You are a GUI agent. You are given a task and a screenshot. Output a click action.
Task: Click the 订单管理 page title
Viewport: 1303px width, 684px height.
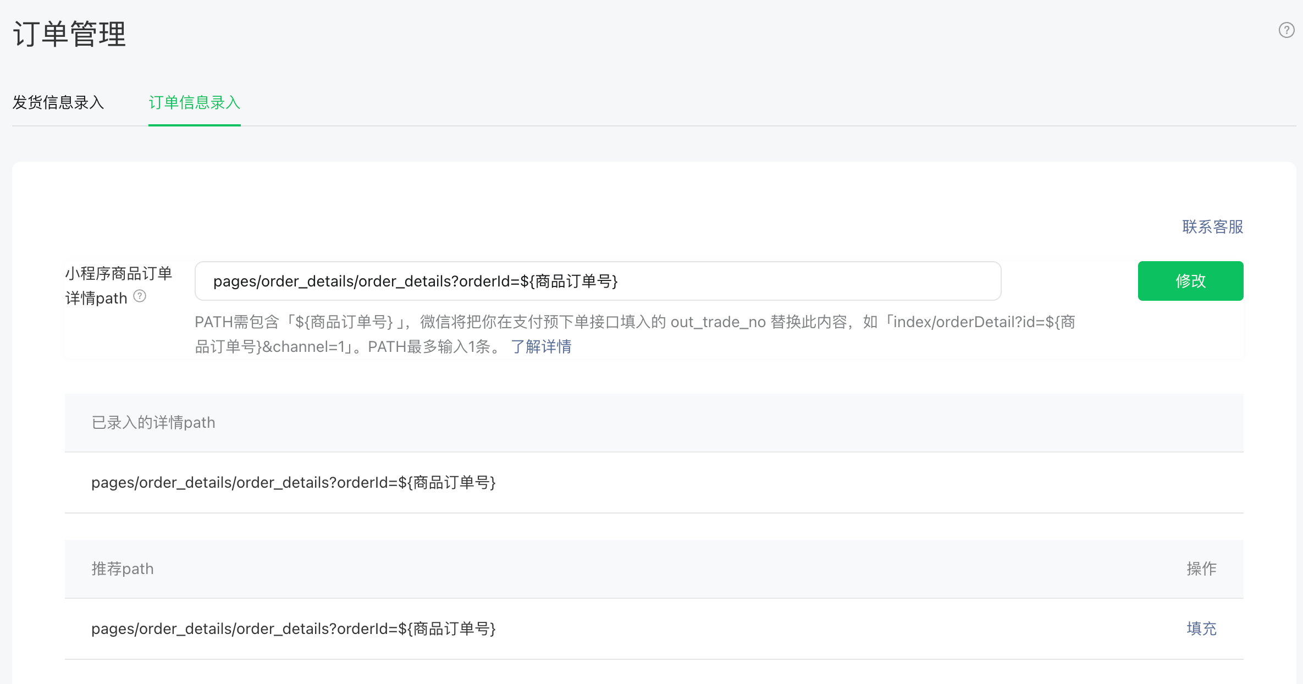70,34
